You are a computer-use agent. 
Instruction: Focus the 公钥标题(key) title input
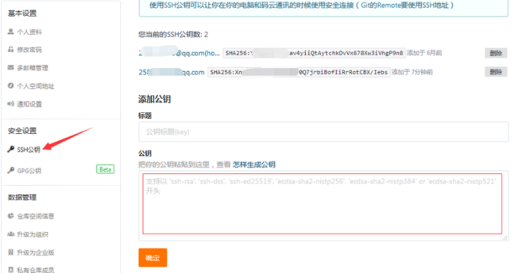click(323, 132)
